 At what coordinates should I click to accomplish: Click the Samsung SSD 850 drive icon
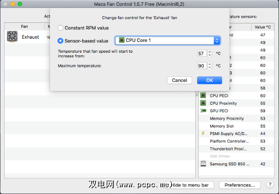coord(203,164)
